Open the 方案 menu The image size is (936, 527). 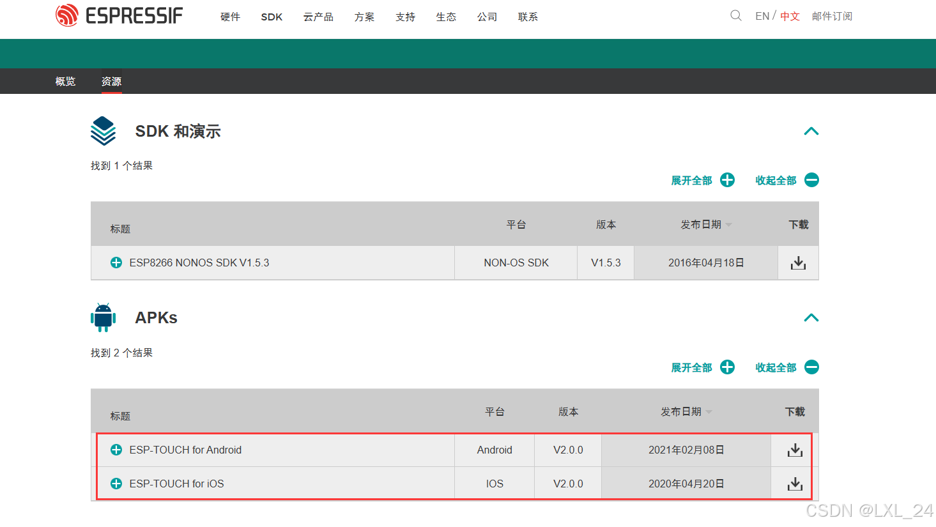[364, 17]
